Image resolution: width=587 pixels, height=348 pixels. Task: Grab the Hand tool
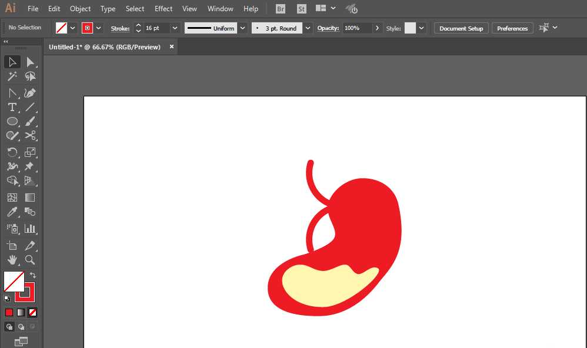pyautogui.click(x=12, y=260)
